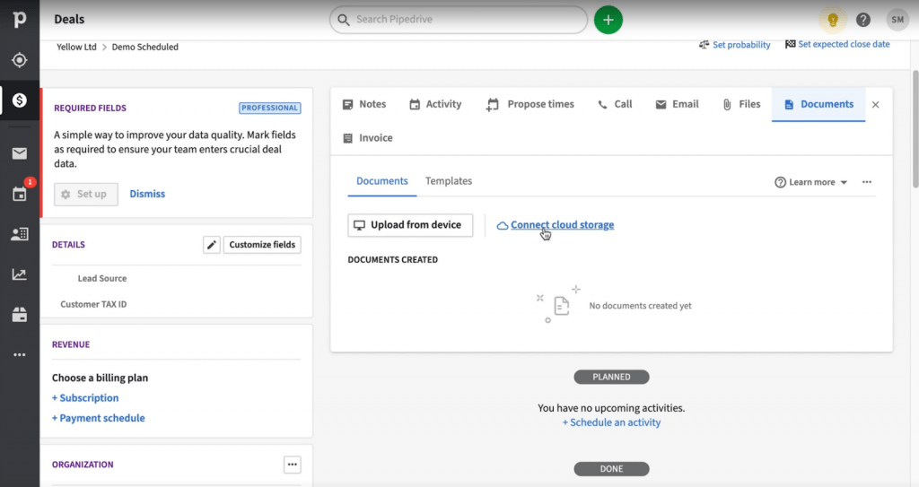Click the Set up button

pyautogui.click(x=86, y=194)
